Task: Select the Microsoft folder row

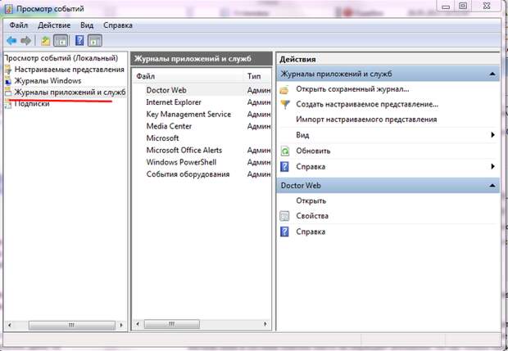Action: [x=202, y=138]
